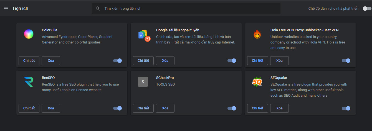Screen dimensions: 372x131
Task: Click Xóa for Google Tài liệu ngoại tuyến
Action: pos(165,61)
